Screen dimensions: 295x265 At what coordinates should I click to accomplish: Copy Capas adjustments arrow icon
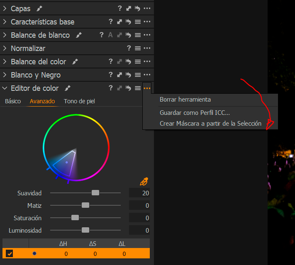click(129, 8)
